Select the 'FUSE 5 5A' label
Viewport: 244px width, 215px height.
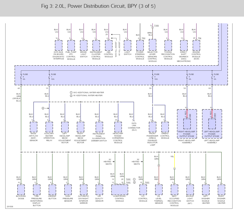tap(191, 77)
